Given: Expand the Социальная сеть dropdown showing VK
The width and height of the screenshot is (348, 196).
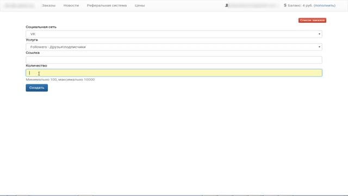Looking at the screenshot, I should coord(174,34).
